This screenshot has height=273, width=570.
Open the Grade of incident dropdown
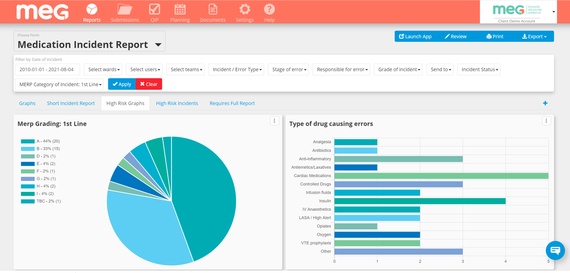(398, 69)
